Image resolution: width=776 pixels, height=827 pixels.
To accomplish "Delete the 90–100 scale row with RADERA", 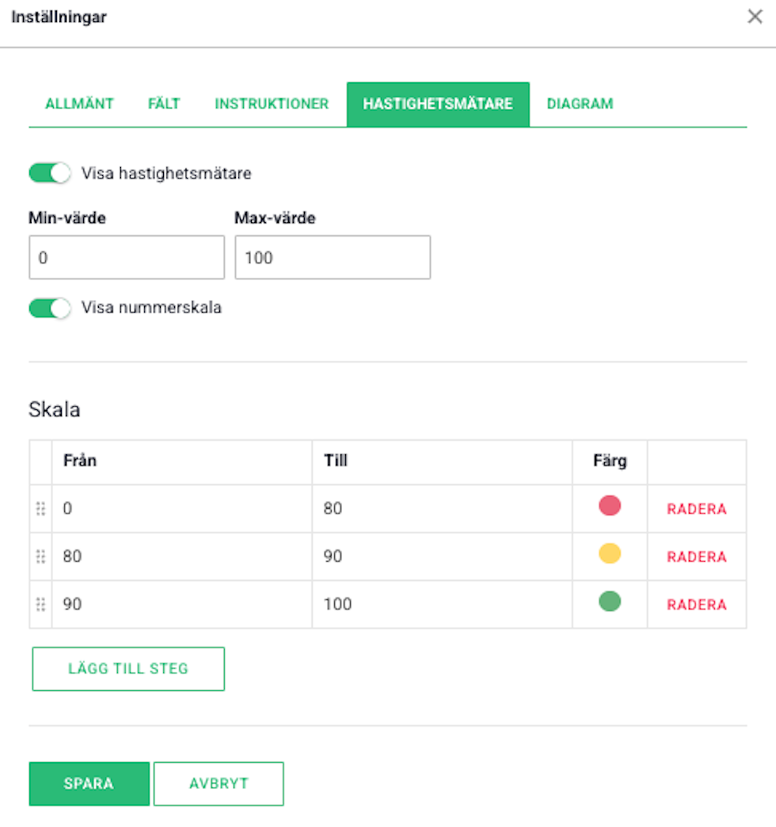I will point(696,605).
